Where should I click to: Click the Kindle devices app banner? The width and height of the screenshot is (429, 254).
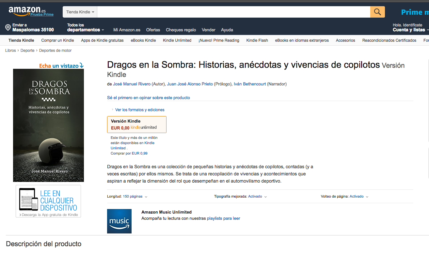click(x=48, y=201)
